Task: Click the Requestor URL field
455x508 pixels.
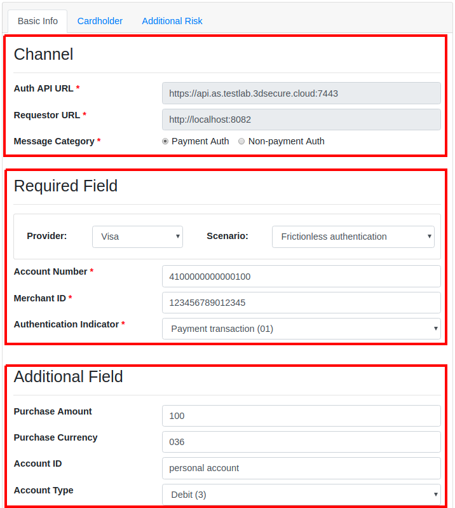Action: coord(301,120)
